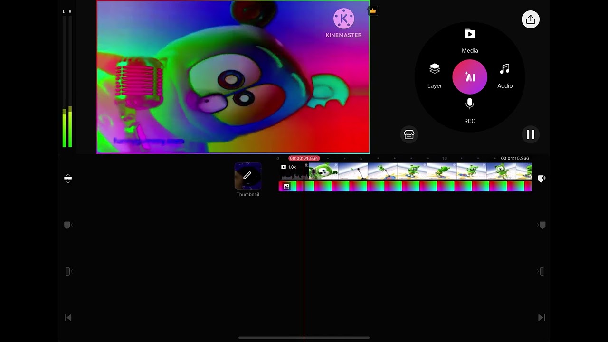Start voice recording with REC
The image size is (608, 342).
coord(470,111)
